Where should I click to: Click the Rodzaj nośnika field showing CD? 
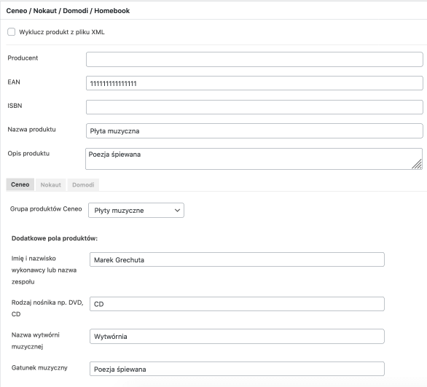point(237,304)
